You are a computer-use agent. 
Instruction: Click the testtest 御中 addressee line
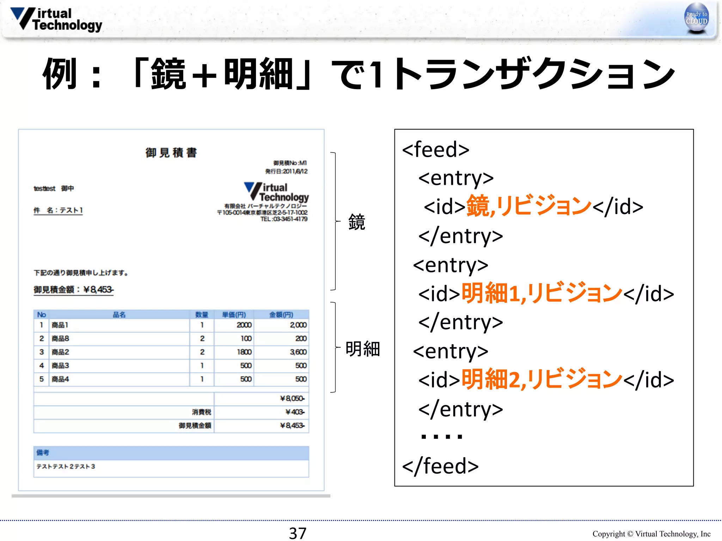(x=54, y=188)
